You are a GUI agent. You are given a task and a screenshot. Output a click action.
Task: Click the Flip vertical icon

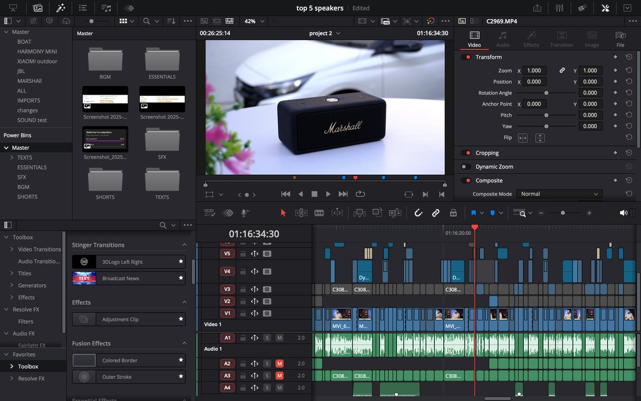[540, 138]
